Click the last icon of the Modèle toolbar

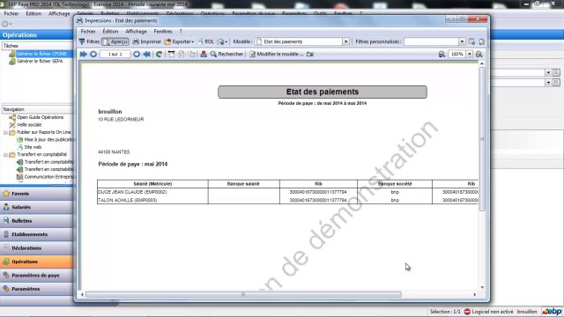pyautogui.click(x=482, y=41)
